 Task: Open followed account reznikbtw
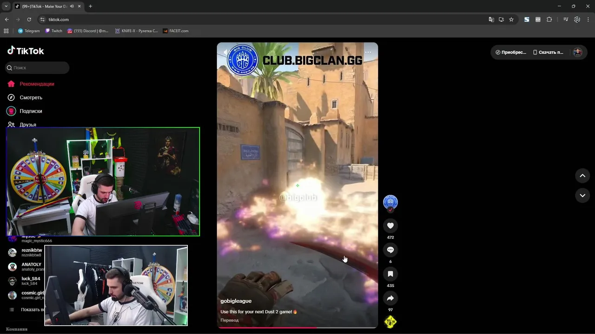click(x=26, y=252)
